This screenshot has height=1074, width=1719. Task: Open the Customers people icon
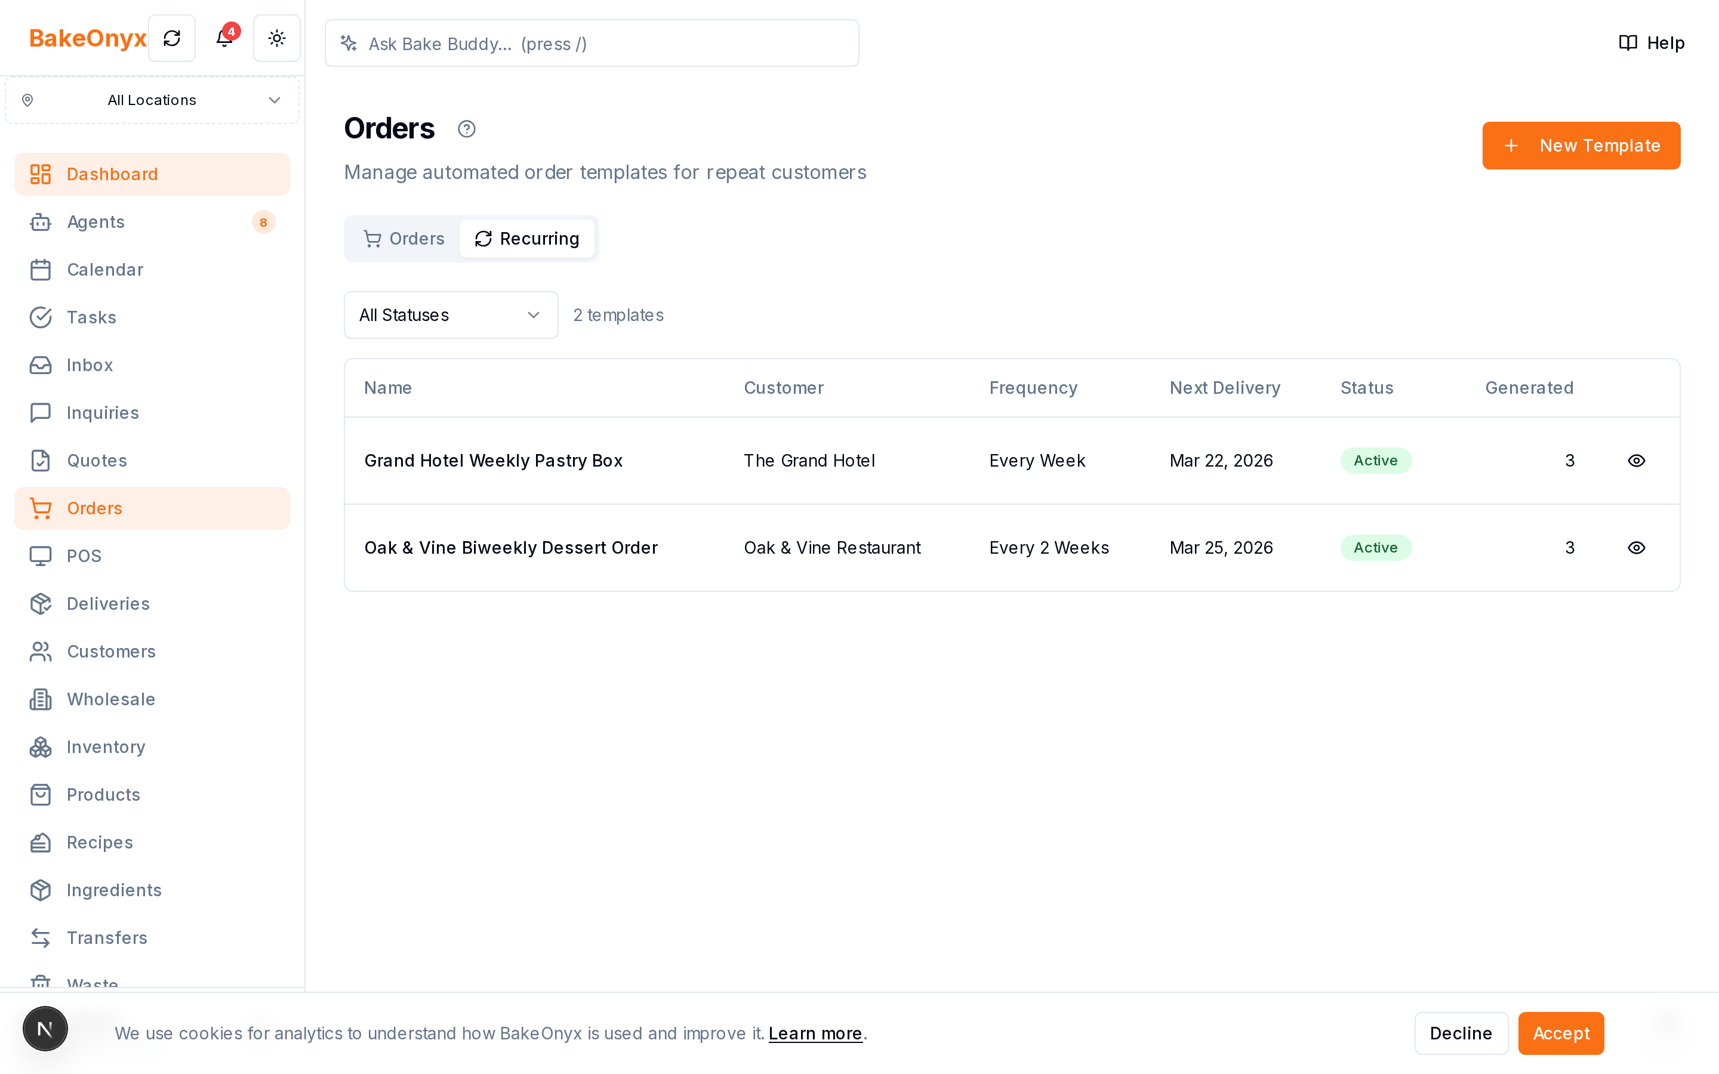coord(41,652)
